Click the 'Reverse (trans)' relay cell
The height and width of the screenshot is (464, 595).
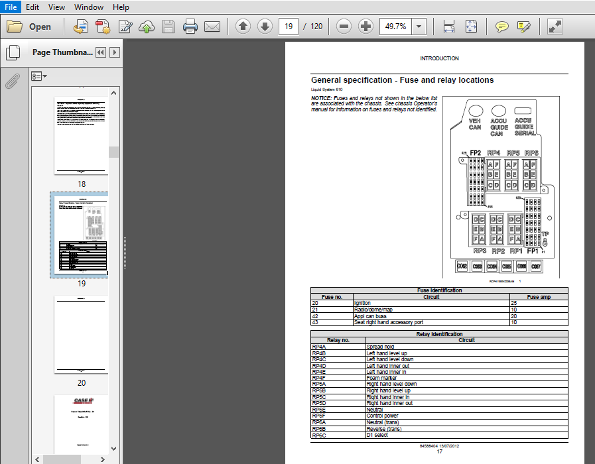[x=466, y=429]
